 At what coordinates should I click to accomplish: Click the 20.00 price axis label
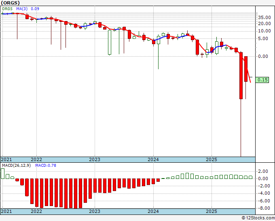264,23
